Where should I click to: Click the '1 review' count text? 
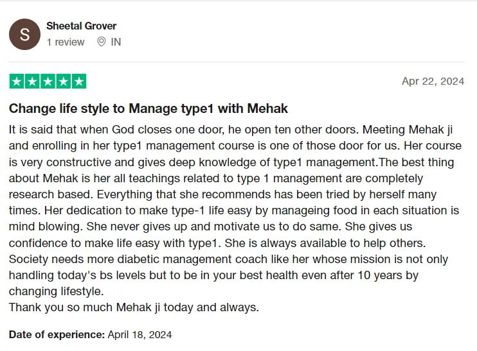click(x=65, y=42)
